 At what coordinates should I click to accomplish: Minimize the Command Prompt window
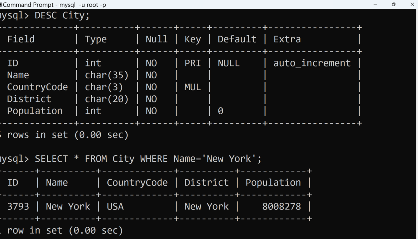coord(375,4)
